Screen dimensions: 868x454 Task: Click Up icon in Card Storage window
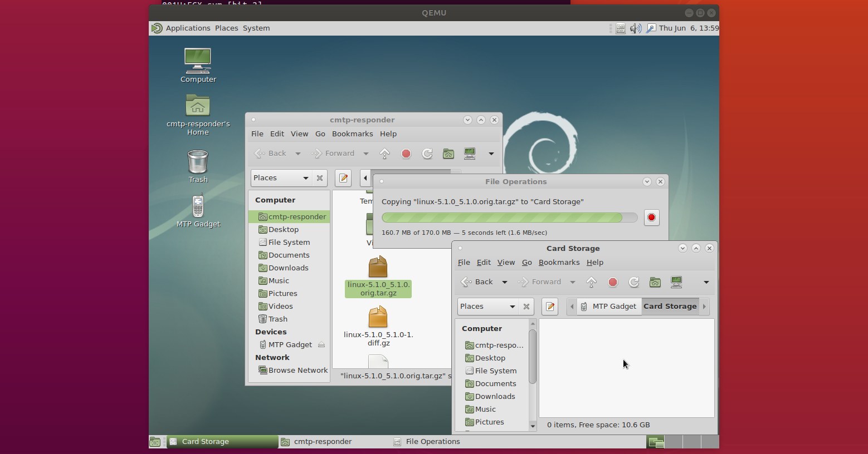[x=592, y=282]
